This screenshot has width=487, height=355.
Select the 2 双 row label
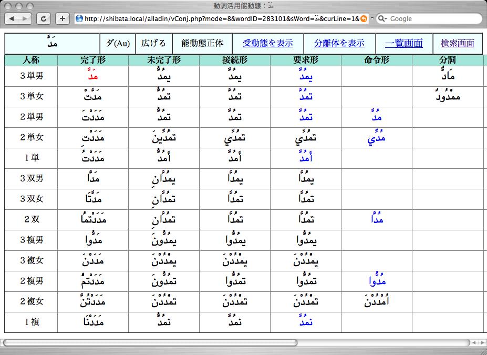32,219
